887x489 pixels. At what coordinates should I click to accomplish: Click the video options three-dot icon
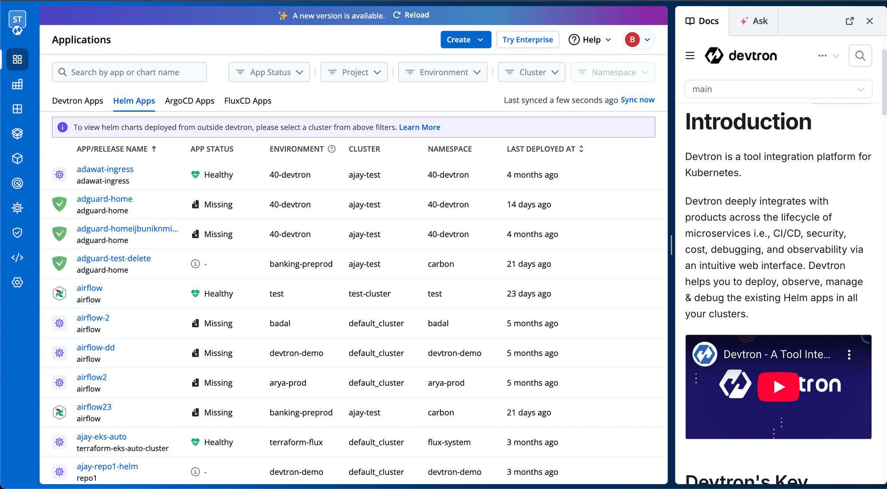coord(849,355)
